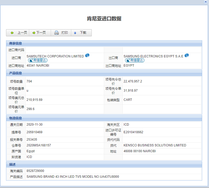This screenshot has width=209, height=188.
Task: Click the 商家信息 section header
Action: point(16,43)
